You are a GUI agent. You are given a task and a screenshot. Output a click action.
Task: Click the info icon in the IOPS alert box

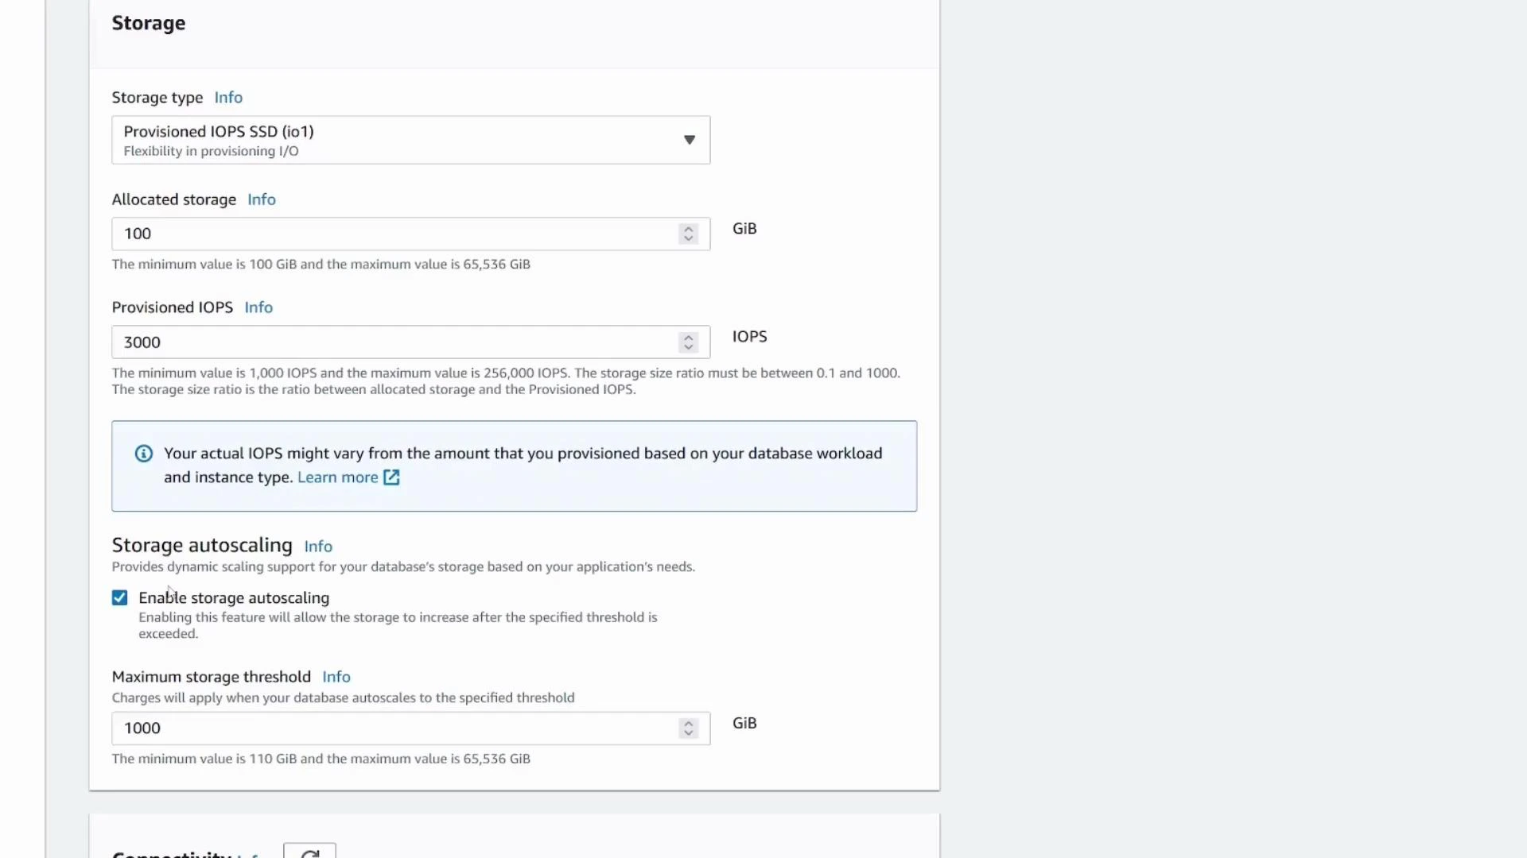coord(143,453)
